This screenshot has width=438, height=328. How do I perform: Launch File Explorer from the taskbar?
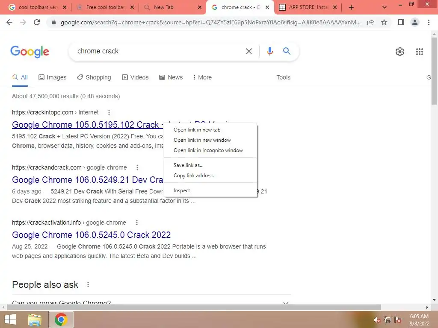34,320
